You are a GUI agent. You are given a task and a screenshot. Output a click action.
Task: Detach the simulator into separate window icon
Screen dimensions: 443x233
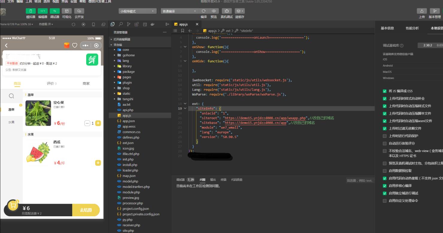pos(103,24)
